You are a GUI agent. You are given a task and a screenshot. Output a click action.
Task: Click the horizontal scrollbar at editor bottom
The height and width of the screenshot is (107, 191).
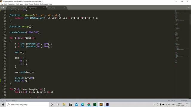coord(95,98)
